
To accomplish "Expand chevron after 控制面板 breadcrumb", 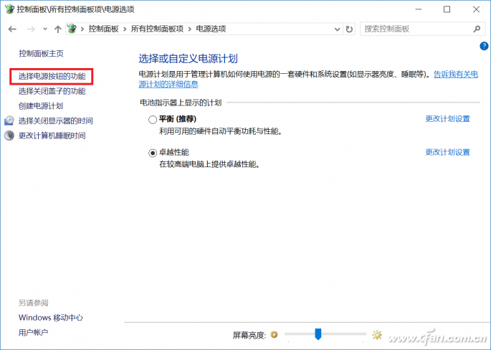I will 125,29.
